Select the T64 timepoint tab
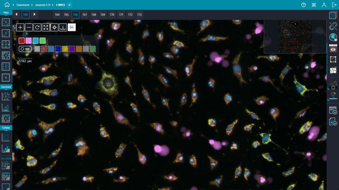Viewport: 339px width, 190px height. tap(57, 14)
